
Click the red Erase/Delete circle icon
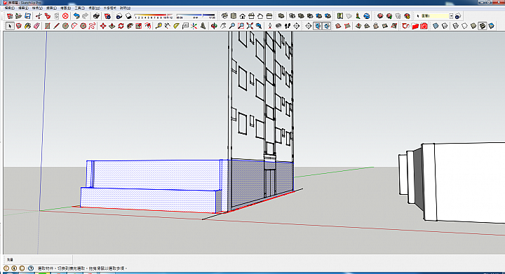[x=65, y=15]
